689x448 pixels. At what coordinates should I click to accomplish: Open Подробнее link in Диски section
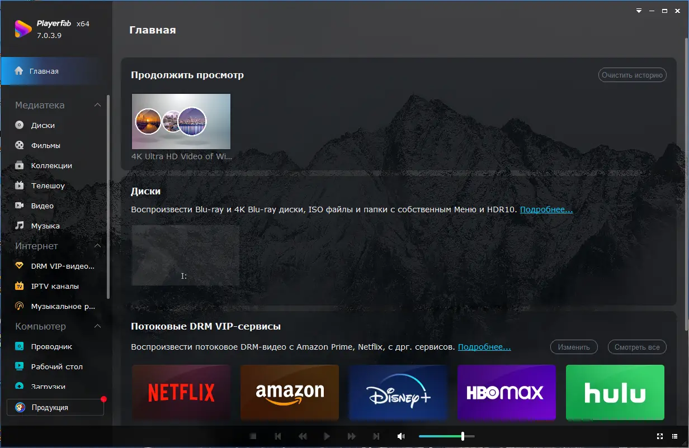point(546,209)
